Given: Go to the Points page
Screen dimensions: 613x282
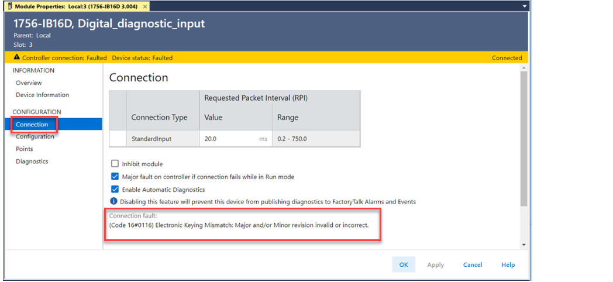Looking at the screenshot, I should [x=24, y=149].
